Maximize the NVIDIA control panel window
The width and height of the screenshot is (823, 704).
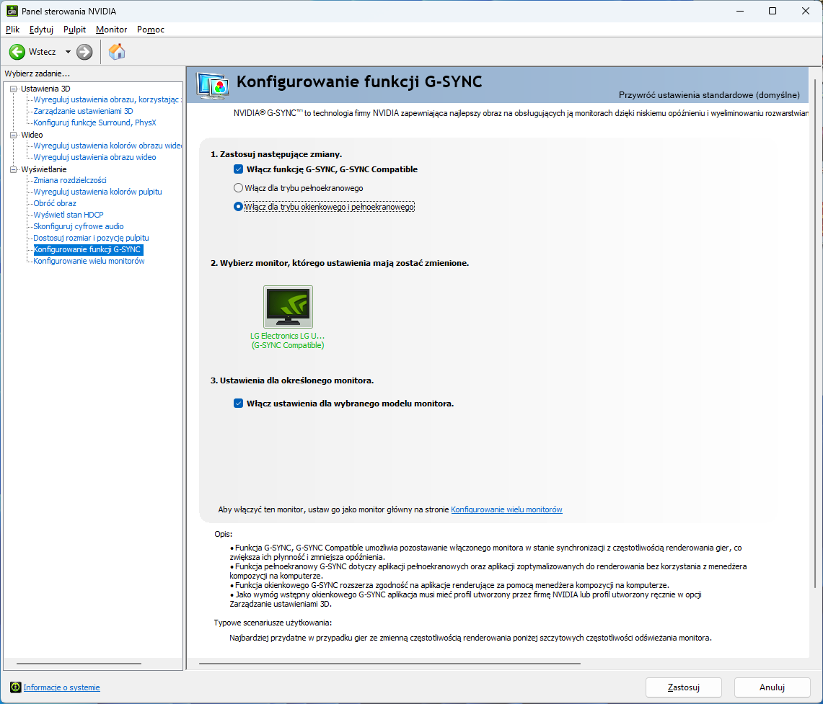pos(773,11)
